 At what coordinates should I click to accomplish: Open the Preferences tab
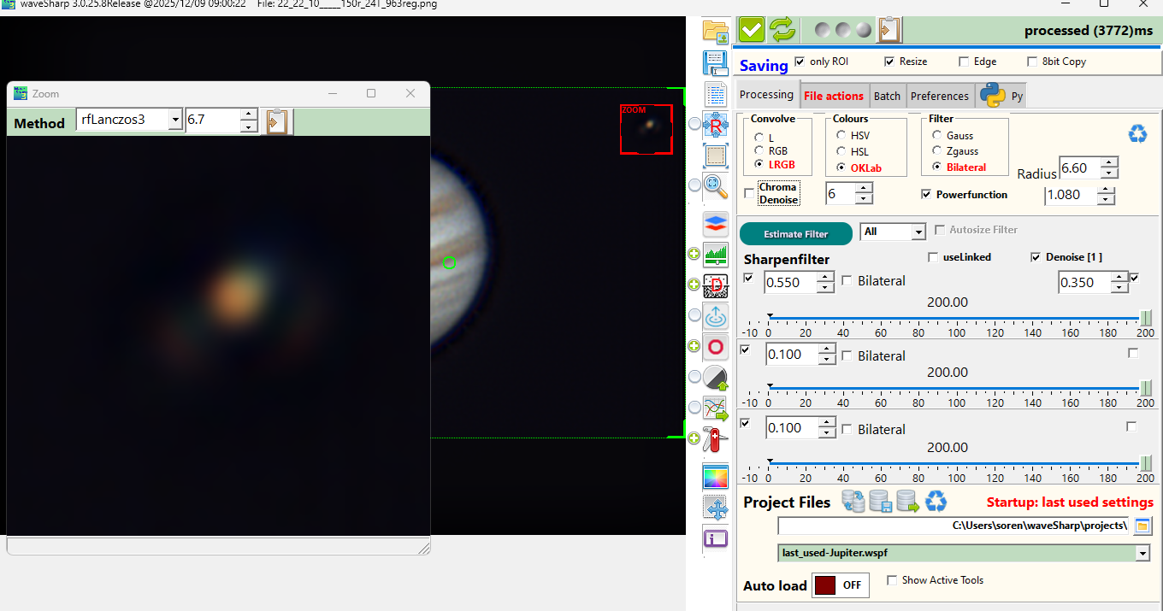pyautogui.click(x=939, y=96)
